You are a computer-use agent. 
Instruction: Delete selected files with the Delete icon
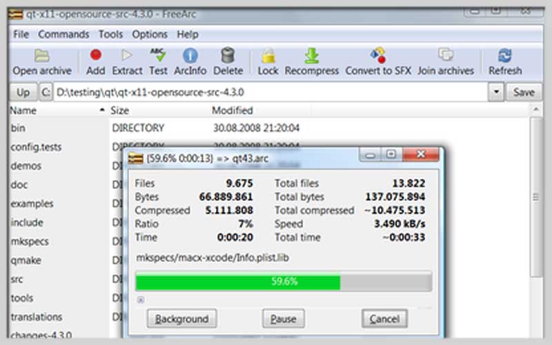(228, 62)
